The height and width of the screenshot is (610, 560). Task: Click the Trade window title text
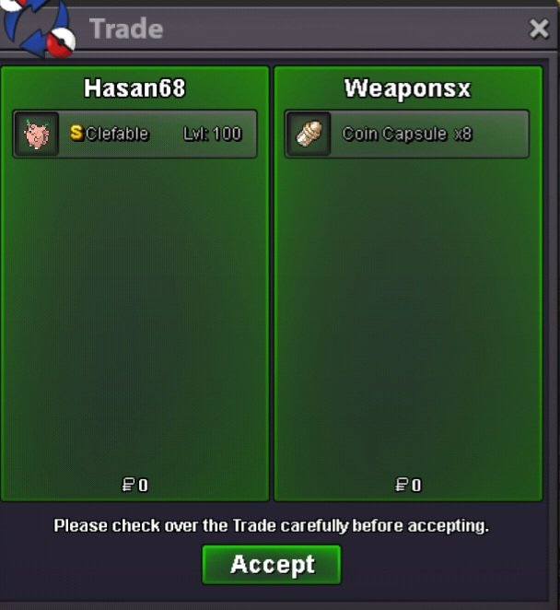click(126, 29)
